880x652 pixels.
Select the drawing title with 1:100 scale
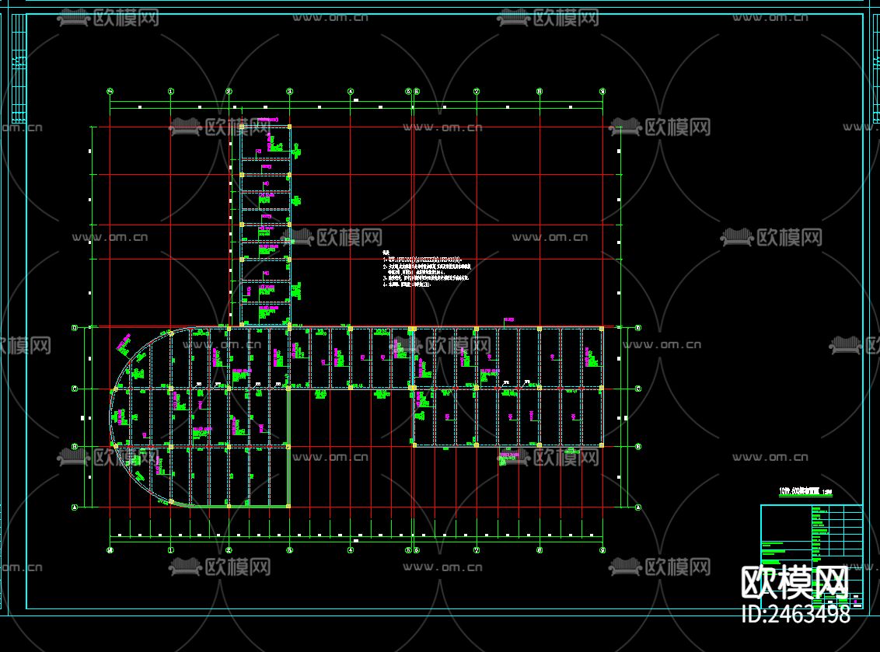coord(805,491)
